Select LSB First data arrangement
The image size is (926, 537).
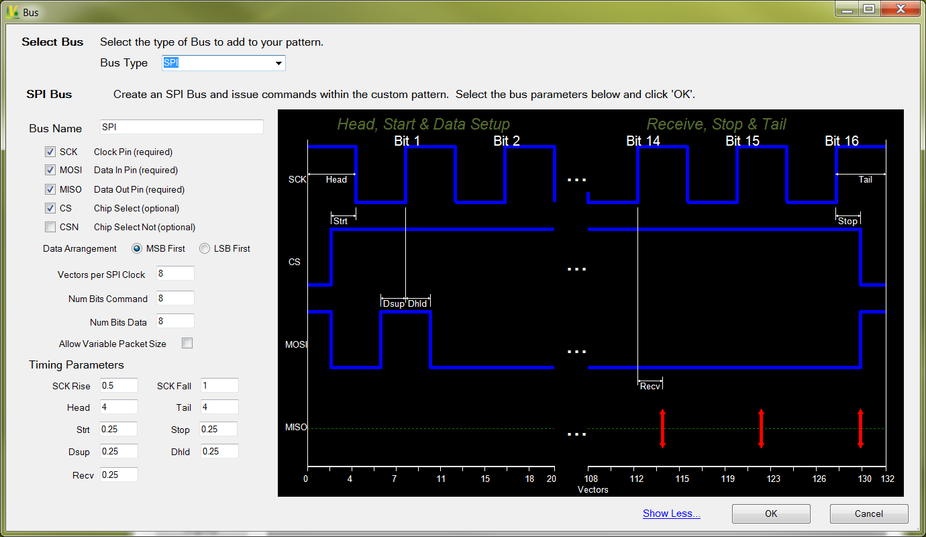[205, 248]
